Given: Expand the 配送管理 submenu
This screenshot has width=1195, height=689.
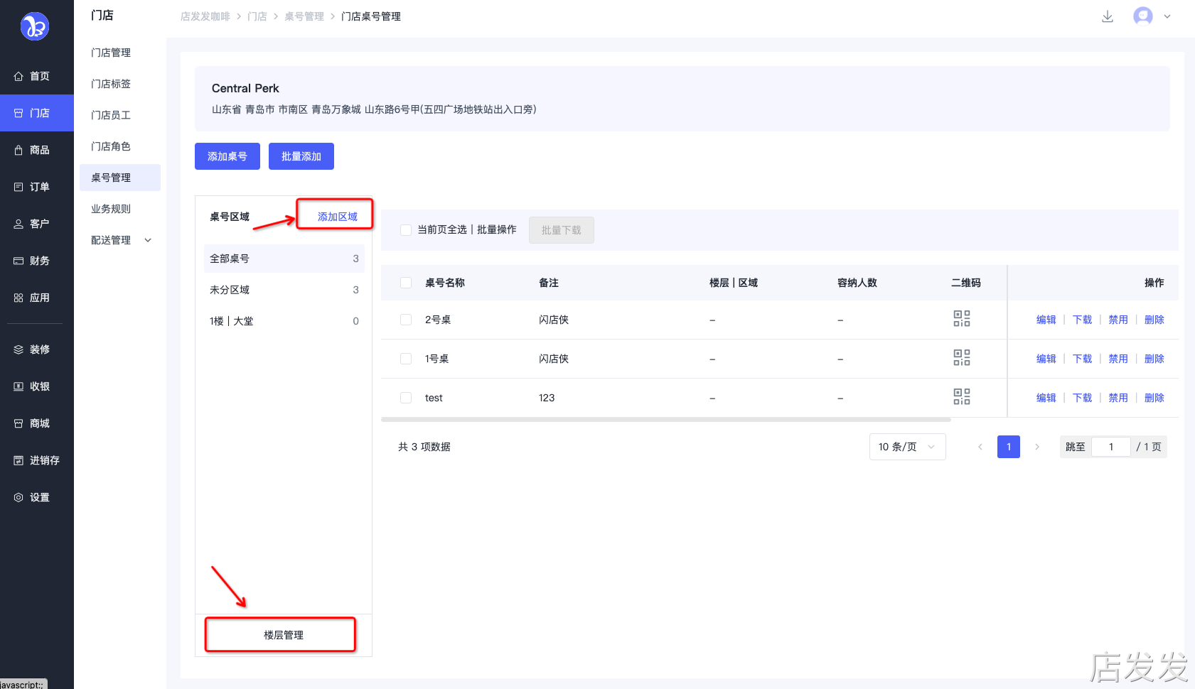Looking at the screenshot, I should [x=121, y=240].
